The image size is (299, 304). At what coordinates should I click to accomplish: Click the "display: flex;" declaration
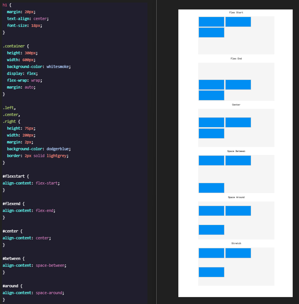tap(22, 73)
